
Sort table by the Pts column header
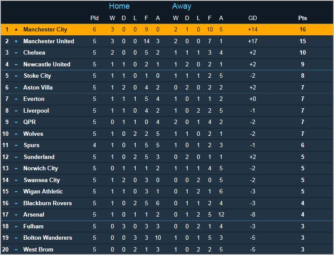[303, 18]
